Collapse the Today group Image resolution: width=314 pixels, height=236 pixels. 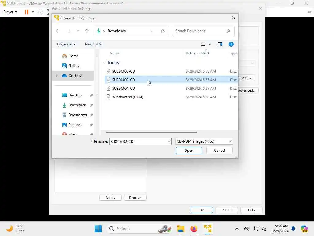(x=104, y=63)
